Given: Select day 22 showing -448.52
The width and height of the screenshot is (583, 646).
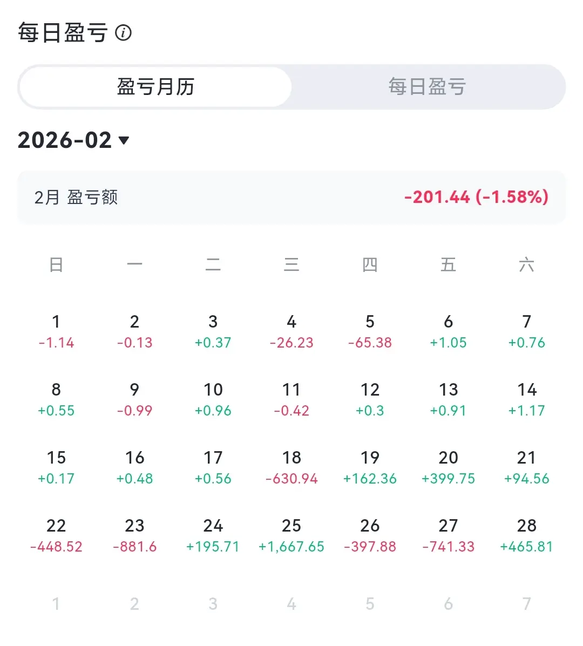Looking at the screenshot, I should (x=56, y=535).
